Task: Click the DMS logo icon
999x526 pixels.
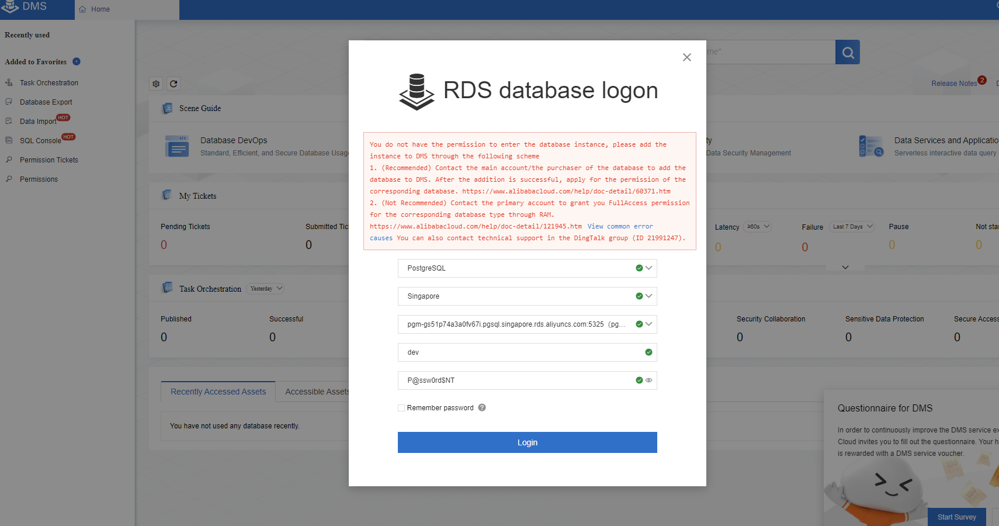Action: tap(9, 6)
